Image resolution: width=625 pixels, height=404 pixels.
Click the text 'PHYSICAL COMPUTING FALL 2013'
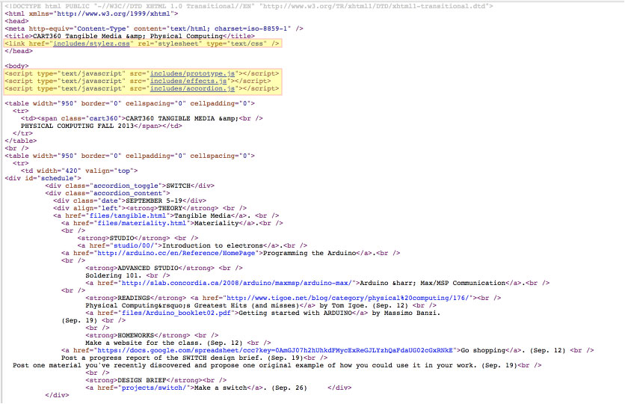pyautogui.click(x=77, y=126)
